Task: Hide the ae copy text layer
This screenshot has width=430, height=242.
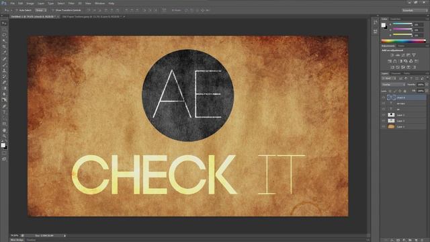Action: (384, 104)
